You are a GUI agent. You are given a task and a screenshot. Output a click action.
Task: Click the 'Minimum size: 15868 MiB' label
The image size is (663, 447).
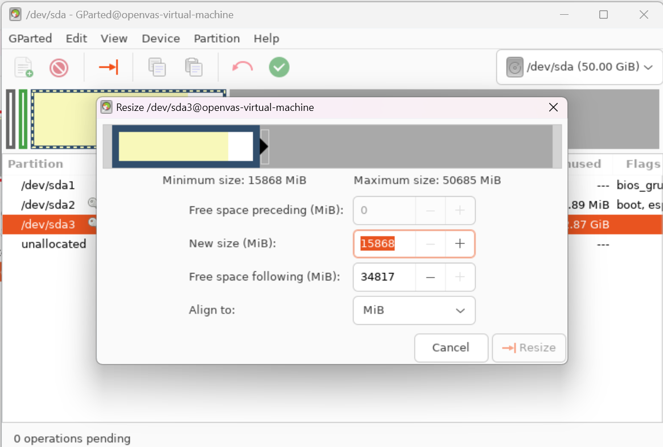pyautogui.click(x=234, y=180)
